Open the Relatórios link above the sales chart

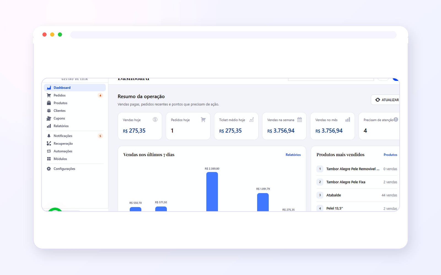(293, 155)
